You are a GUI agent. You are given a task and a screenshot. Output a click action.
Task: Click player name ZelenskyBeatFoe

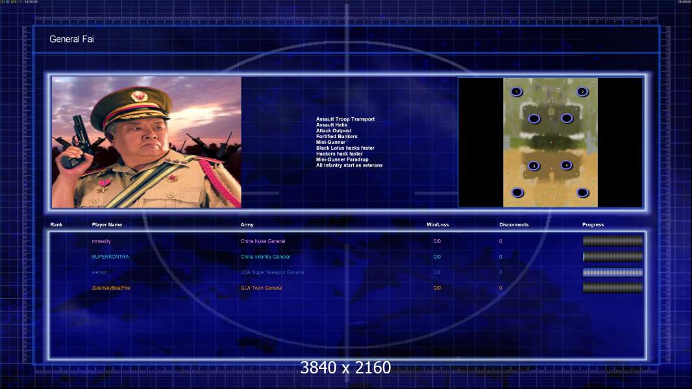(111, 288)
